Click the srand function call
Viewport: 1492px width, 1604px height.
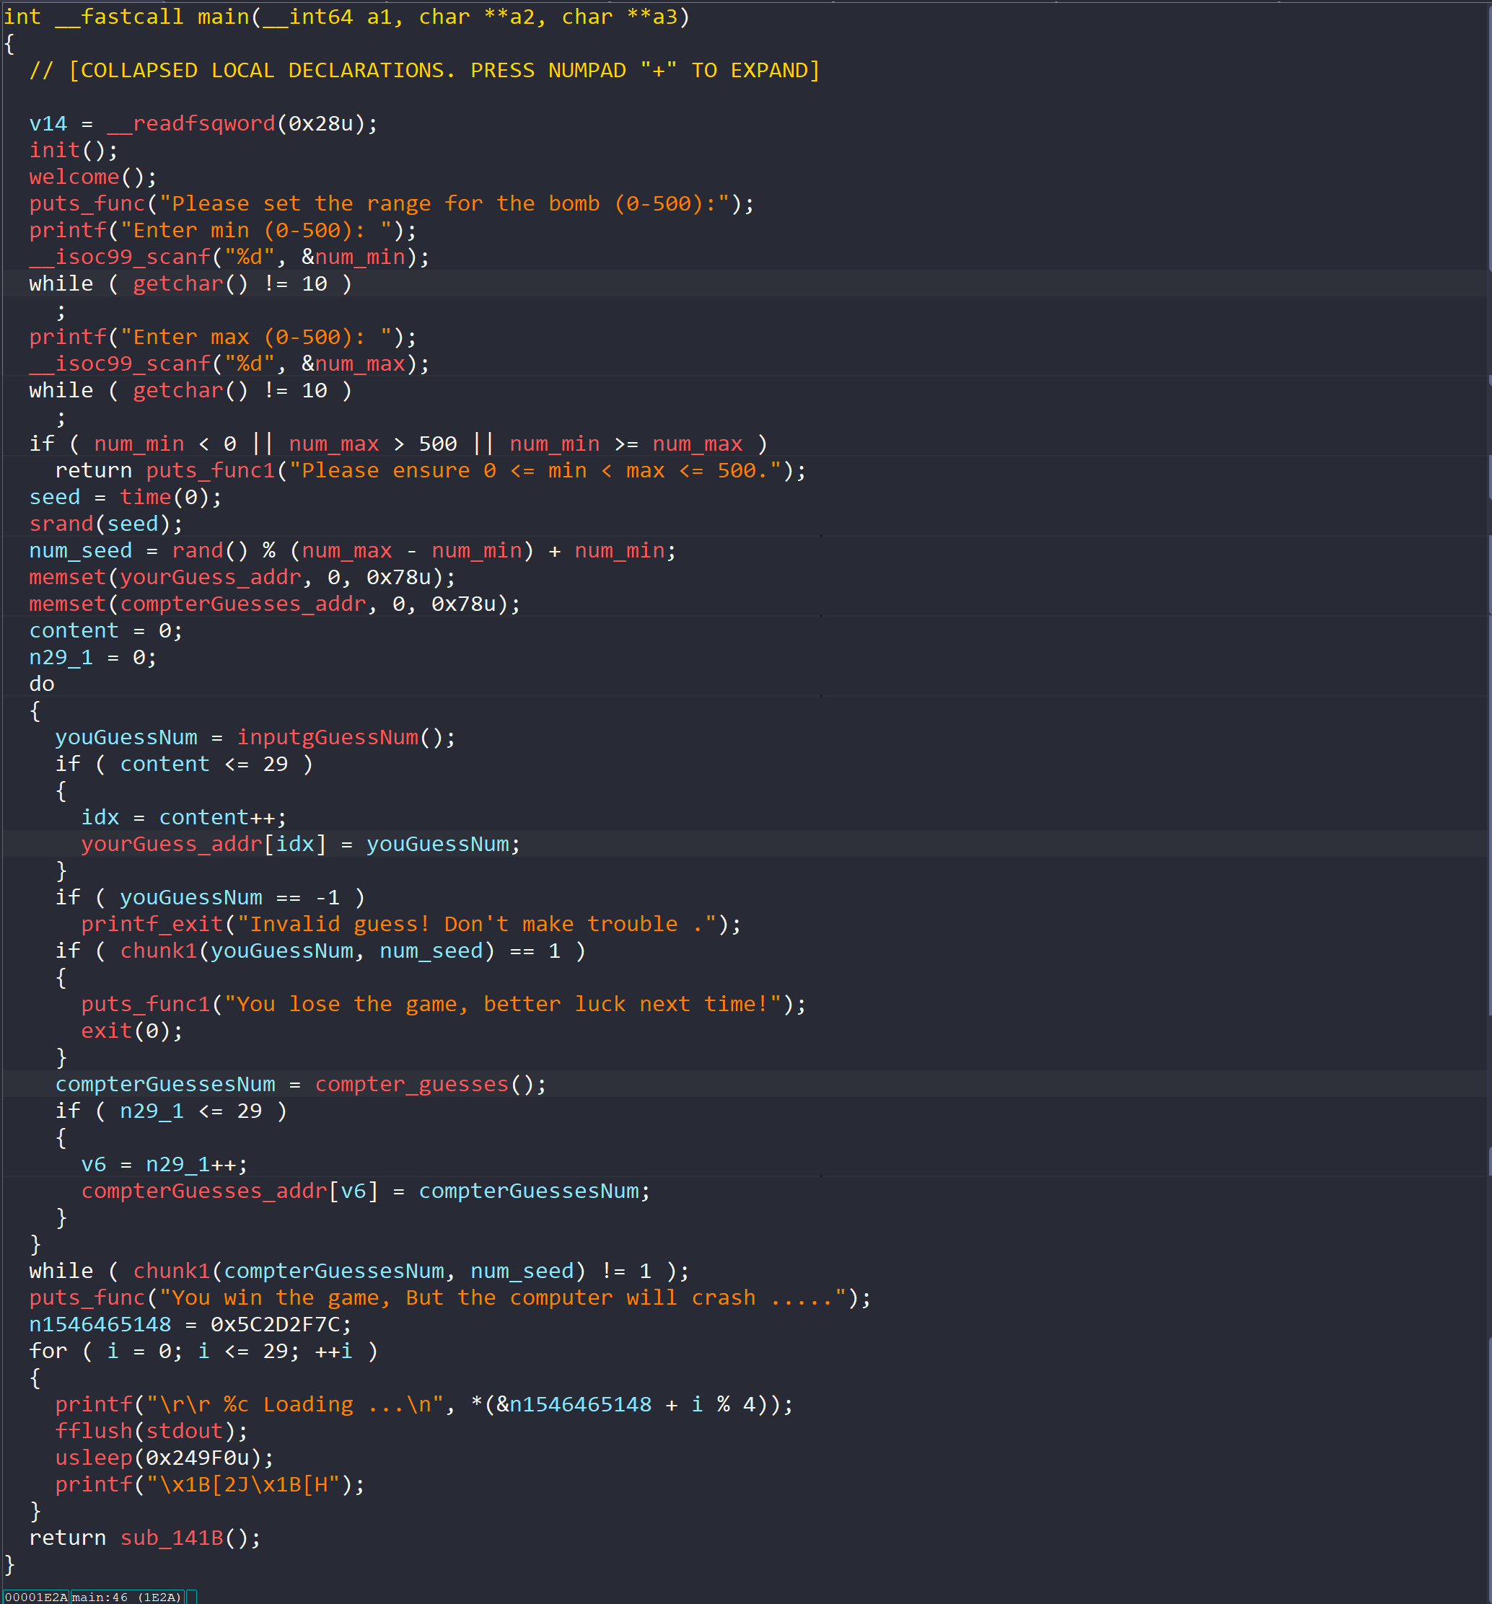tap(61, 524)
